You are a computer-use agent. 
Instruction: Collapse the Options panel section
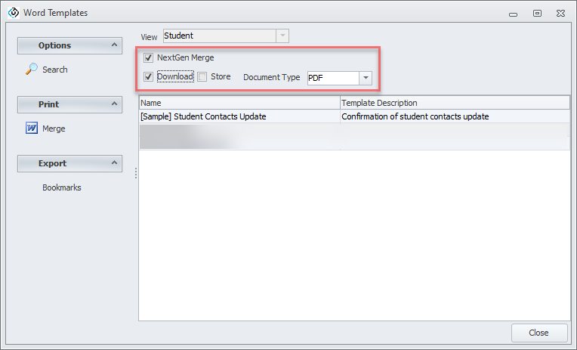coord(115,45)
